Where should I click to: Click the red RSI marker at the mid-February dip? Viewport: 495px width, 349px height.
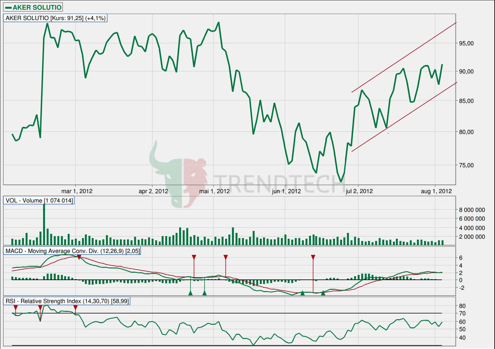[x=40, y=308]
